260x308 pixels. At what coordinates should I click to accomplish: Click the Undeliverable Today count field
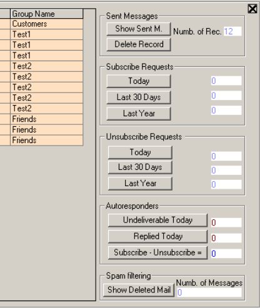[226, 222]
